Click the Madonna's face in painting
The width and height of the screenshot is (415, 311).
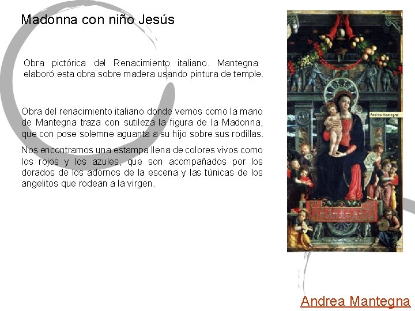tap(343, 104)
